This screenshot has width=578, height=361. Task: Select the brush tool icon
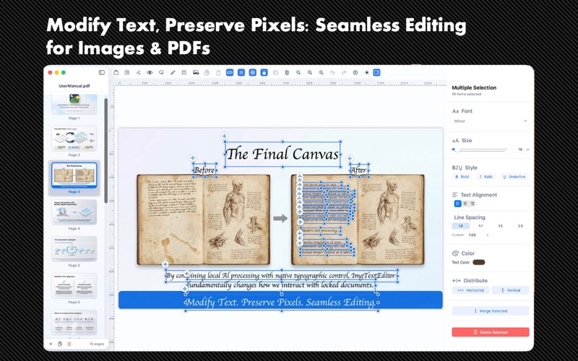pos(173,73)
